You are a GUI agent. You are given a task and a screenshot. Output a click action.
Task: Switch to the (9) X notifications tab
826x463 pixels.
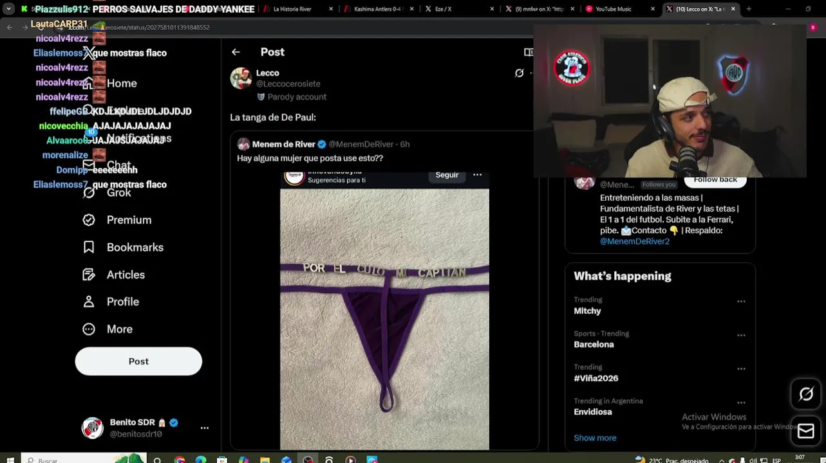[x=540, y=9]
